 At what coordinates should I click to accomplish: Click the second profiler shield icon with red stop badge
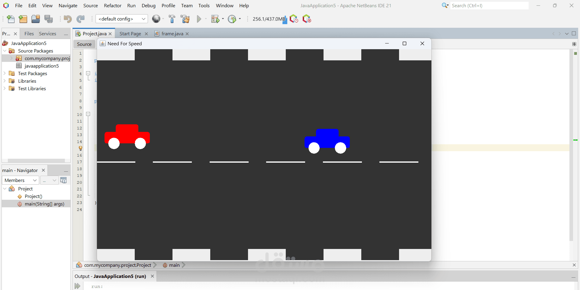[307, 19]
